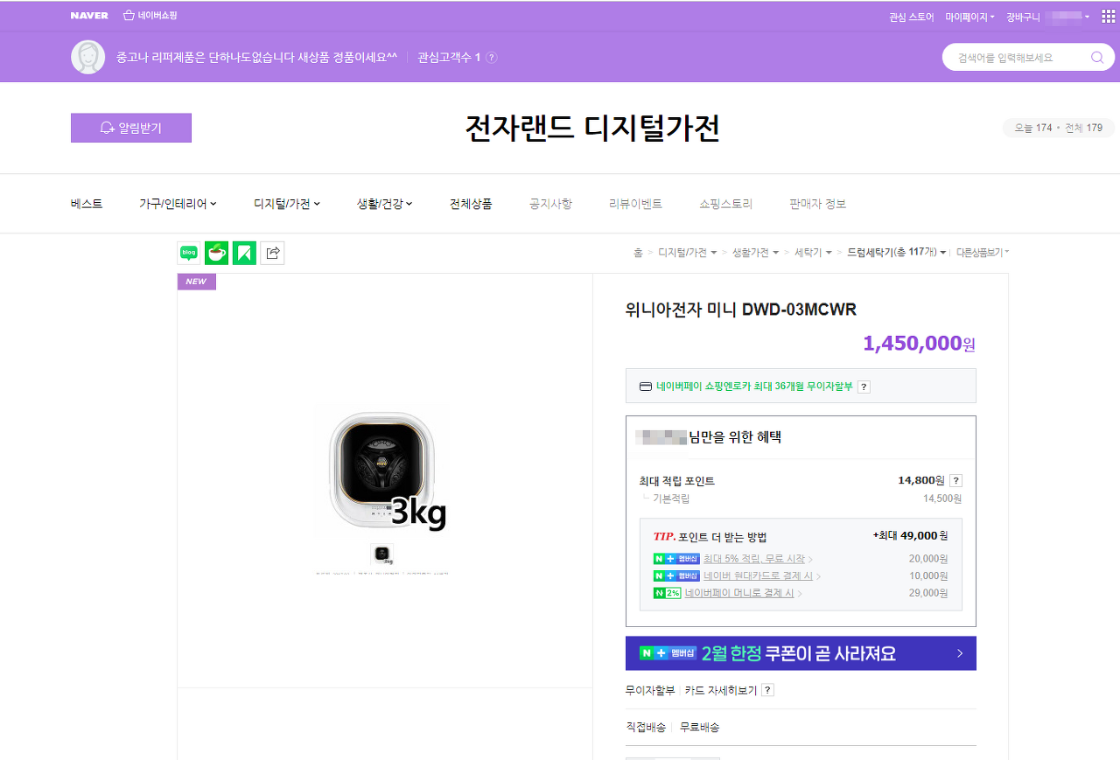1120x760 pixels.
Task: Open 최대 5% 적립, 무료 시작 link
Action: click(753, 559)
